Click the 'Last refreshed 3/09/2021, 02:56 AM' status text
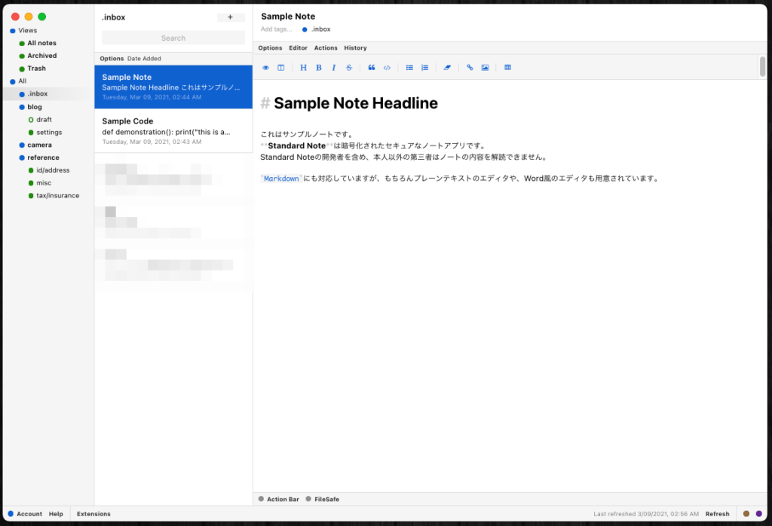Image resolution: width=772 pixels, height=526 pixels. click(x=646, y=514)
